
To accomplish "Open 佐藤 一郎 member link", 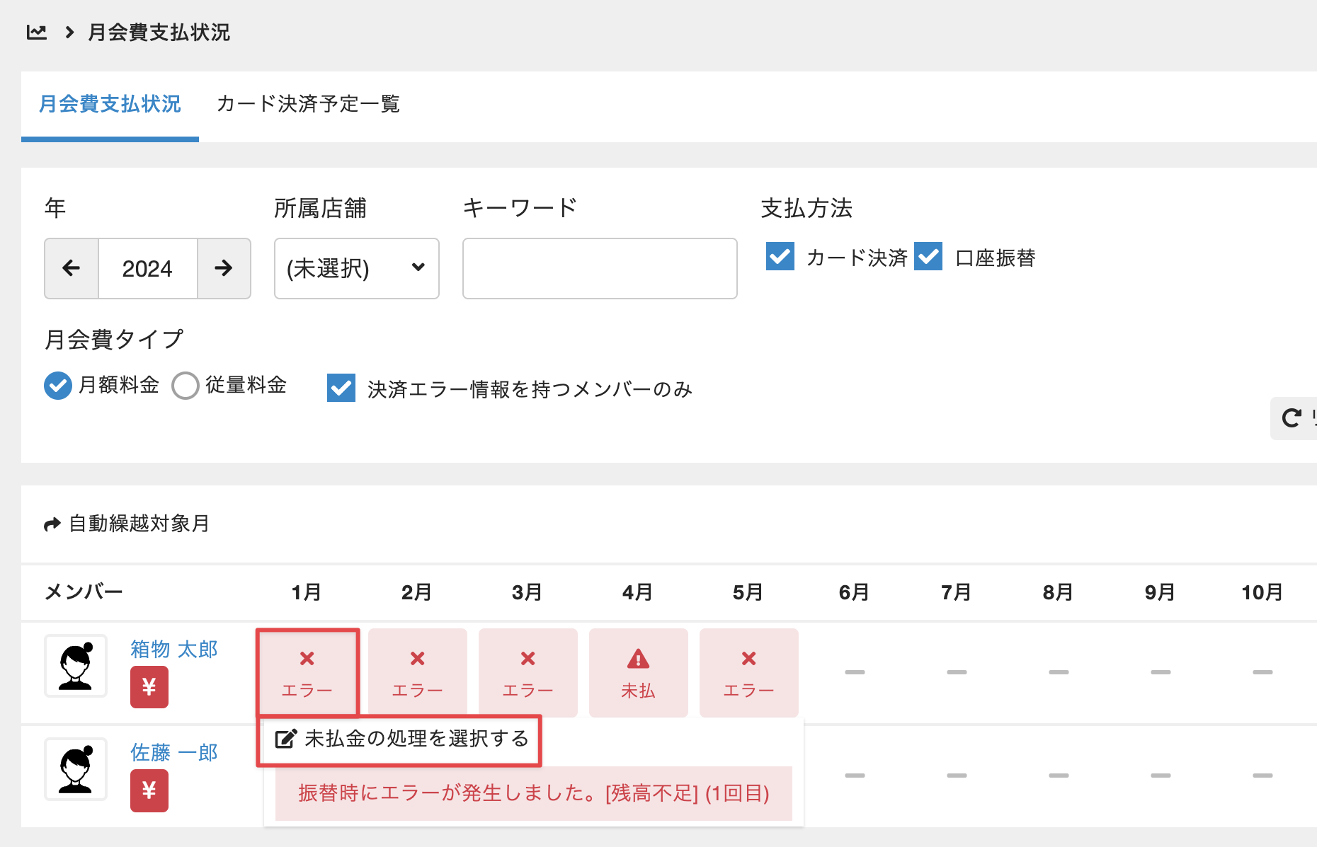I will [x=174, y=752].
